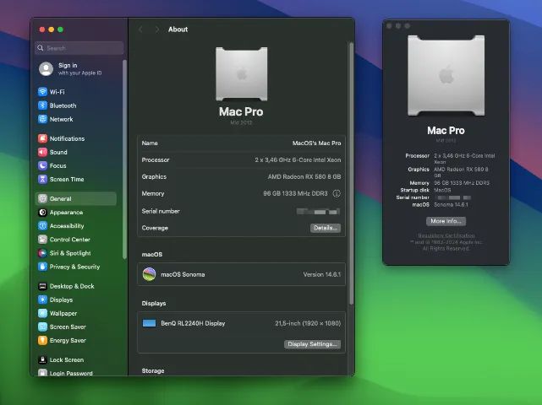Click the Name row MacOS's Mac Pro

(x=241, y=143)
